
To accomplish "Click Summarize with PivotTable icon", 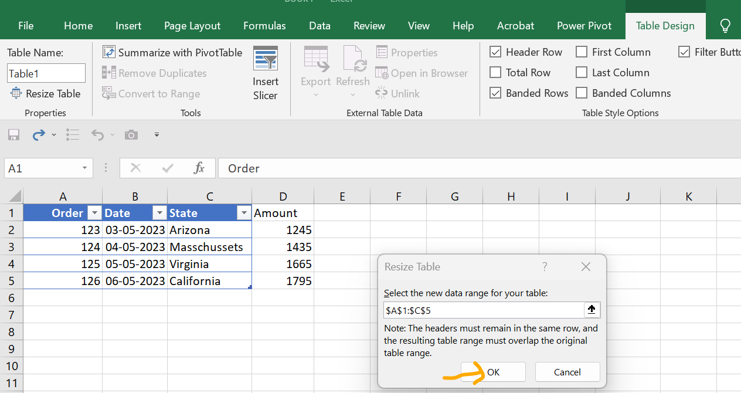I will coord(109,52).
